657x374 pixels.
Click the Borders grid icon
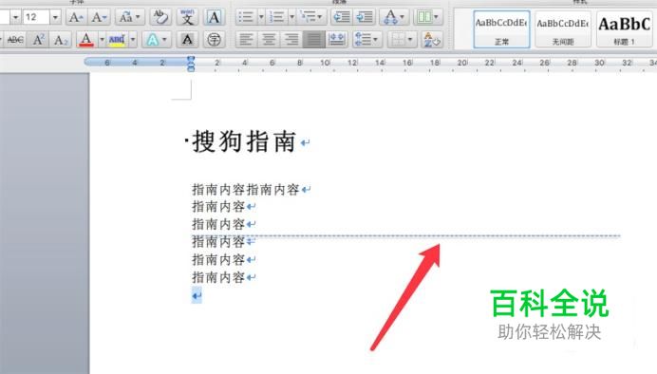pos(398,40)
